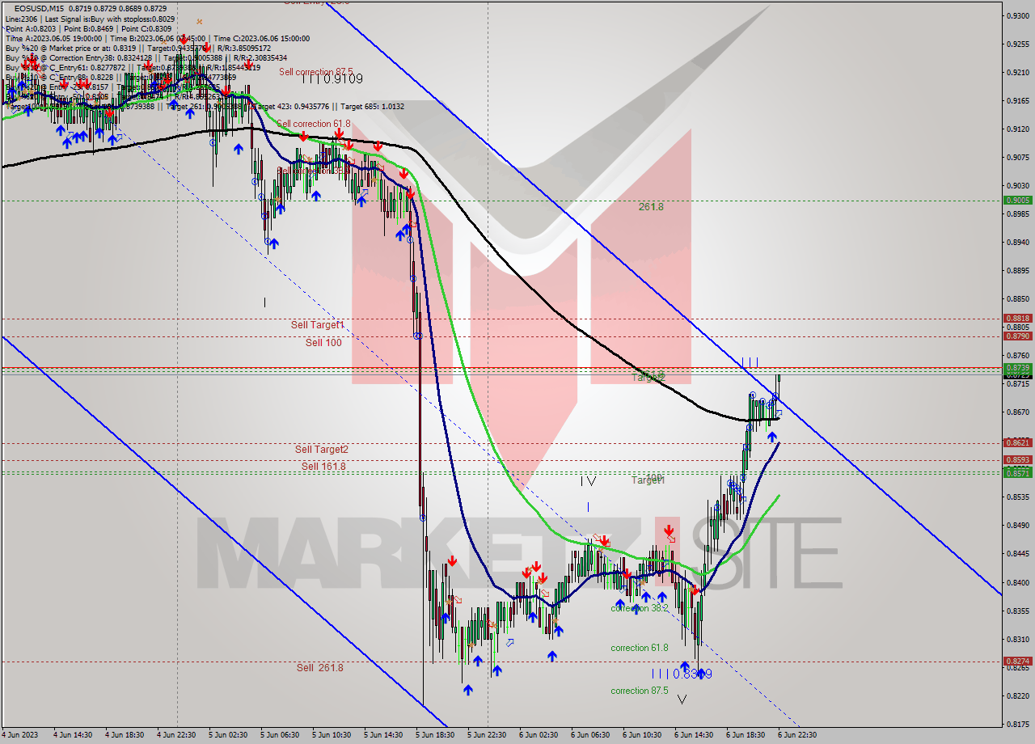Click the green 0.9005 price tag
Viewport: 1035px width, 744px height.
[x=1017, y=200]
